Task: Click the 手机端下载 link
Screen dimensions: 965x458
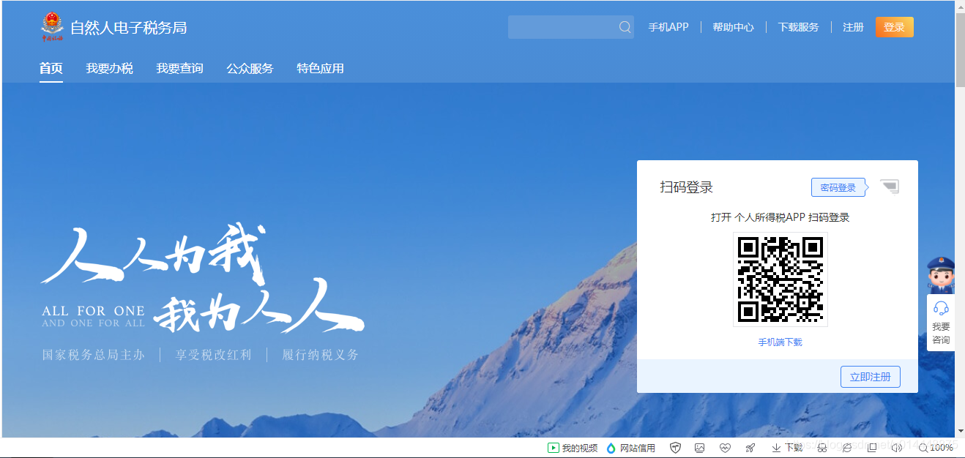Action: (780, 342)
